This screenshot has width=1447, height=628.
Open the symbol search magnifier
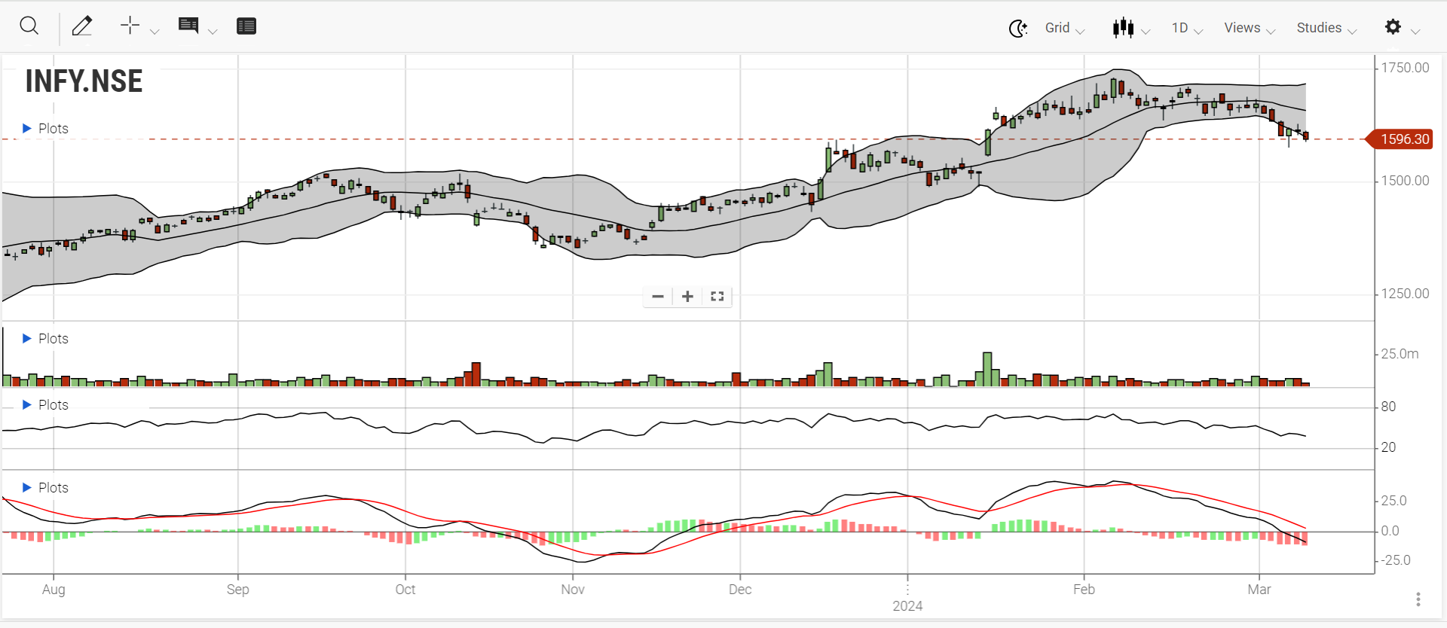coord(29,26)
